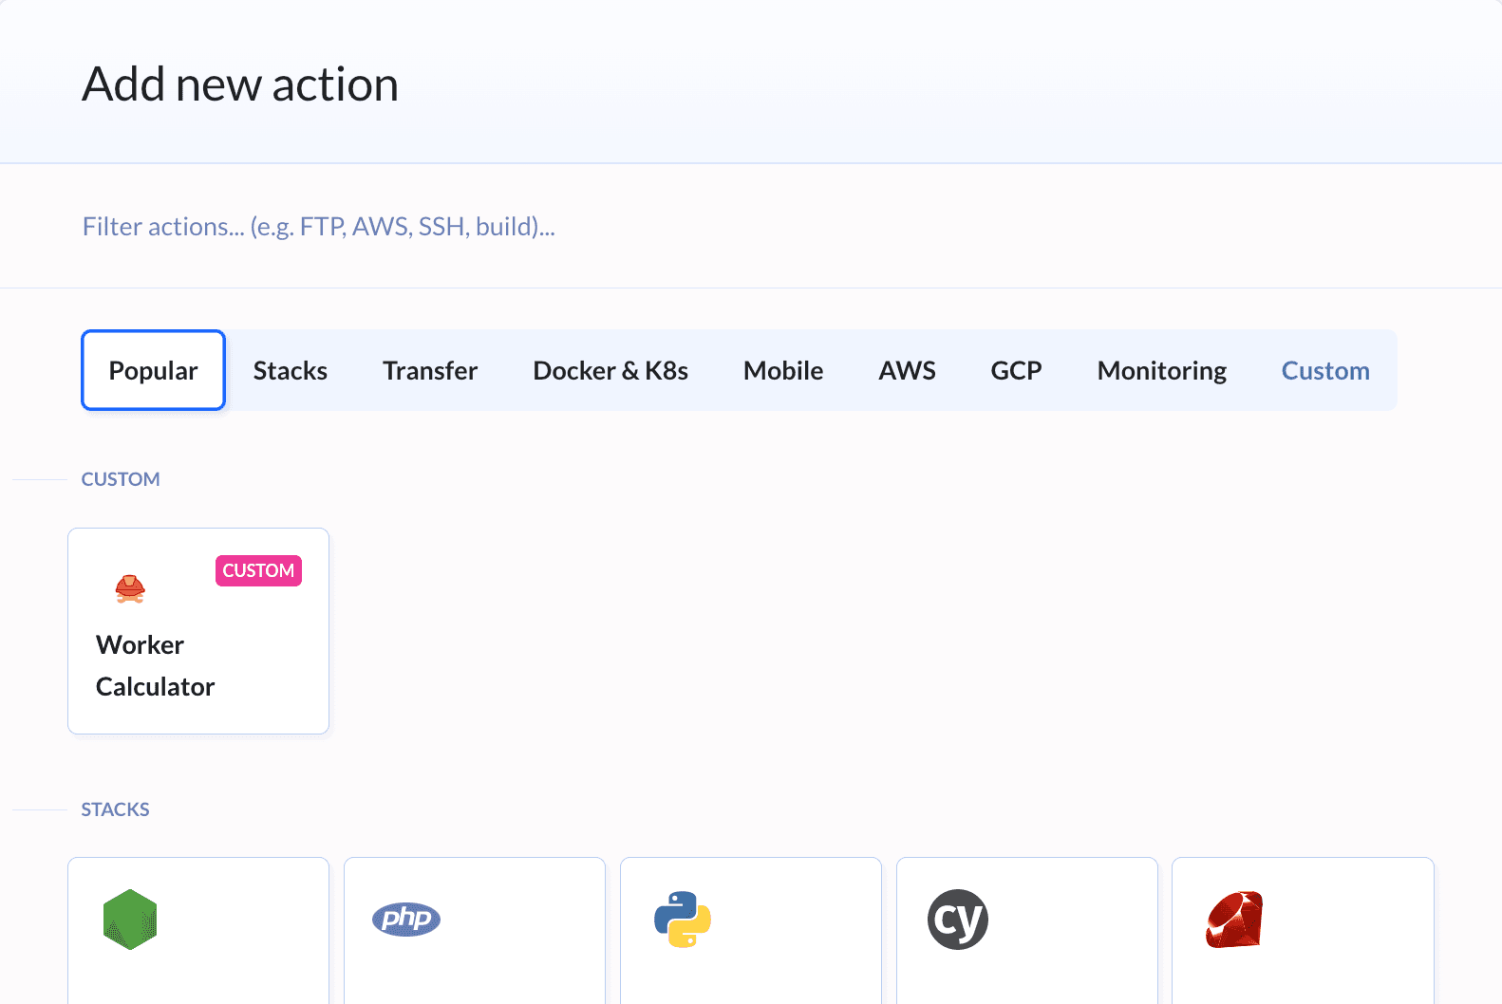The width and height of the screenshot is (1502, 1004).
Task: Open the Monitoring tab
Action: coord(1161,370)
